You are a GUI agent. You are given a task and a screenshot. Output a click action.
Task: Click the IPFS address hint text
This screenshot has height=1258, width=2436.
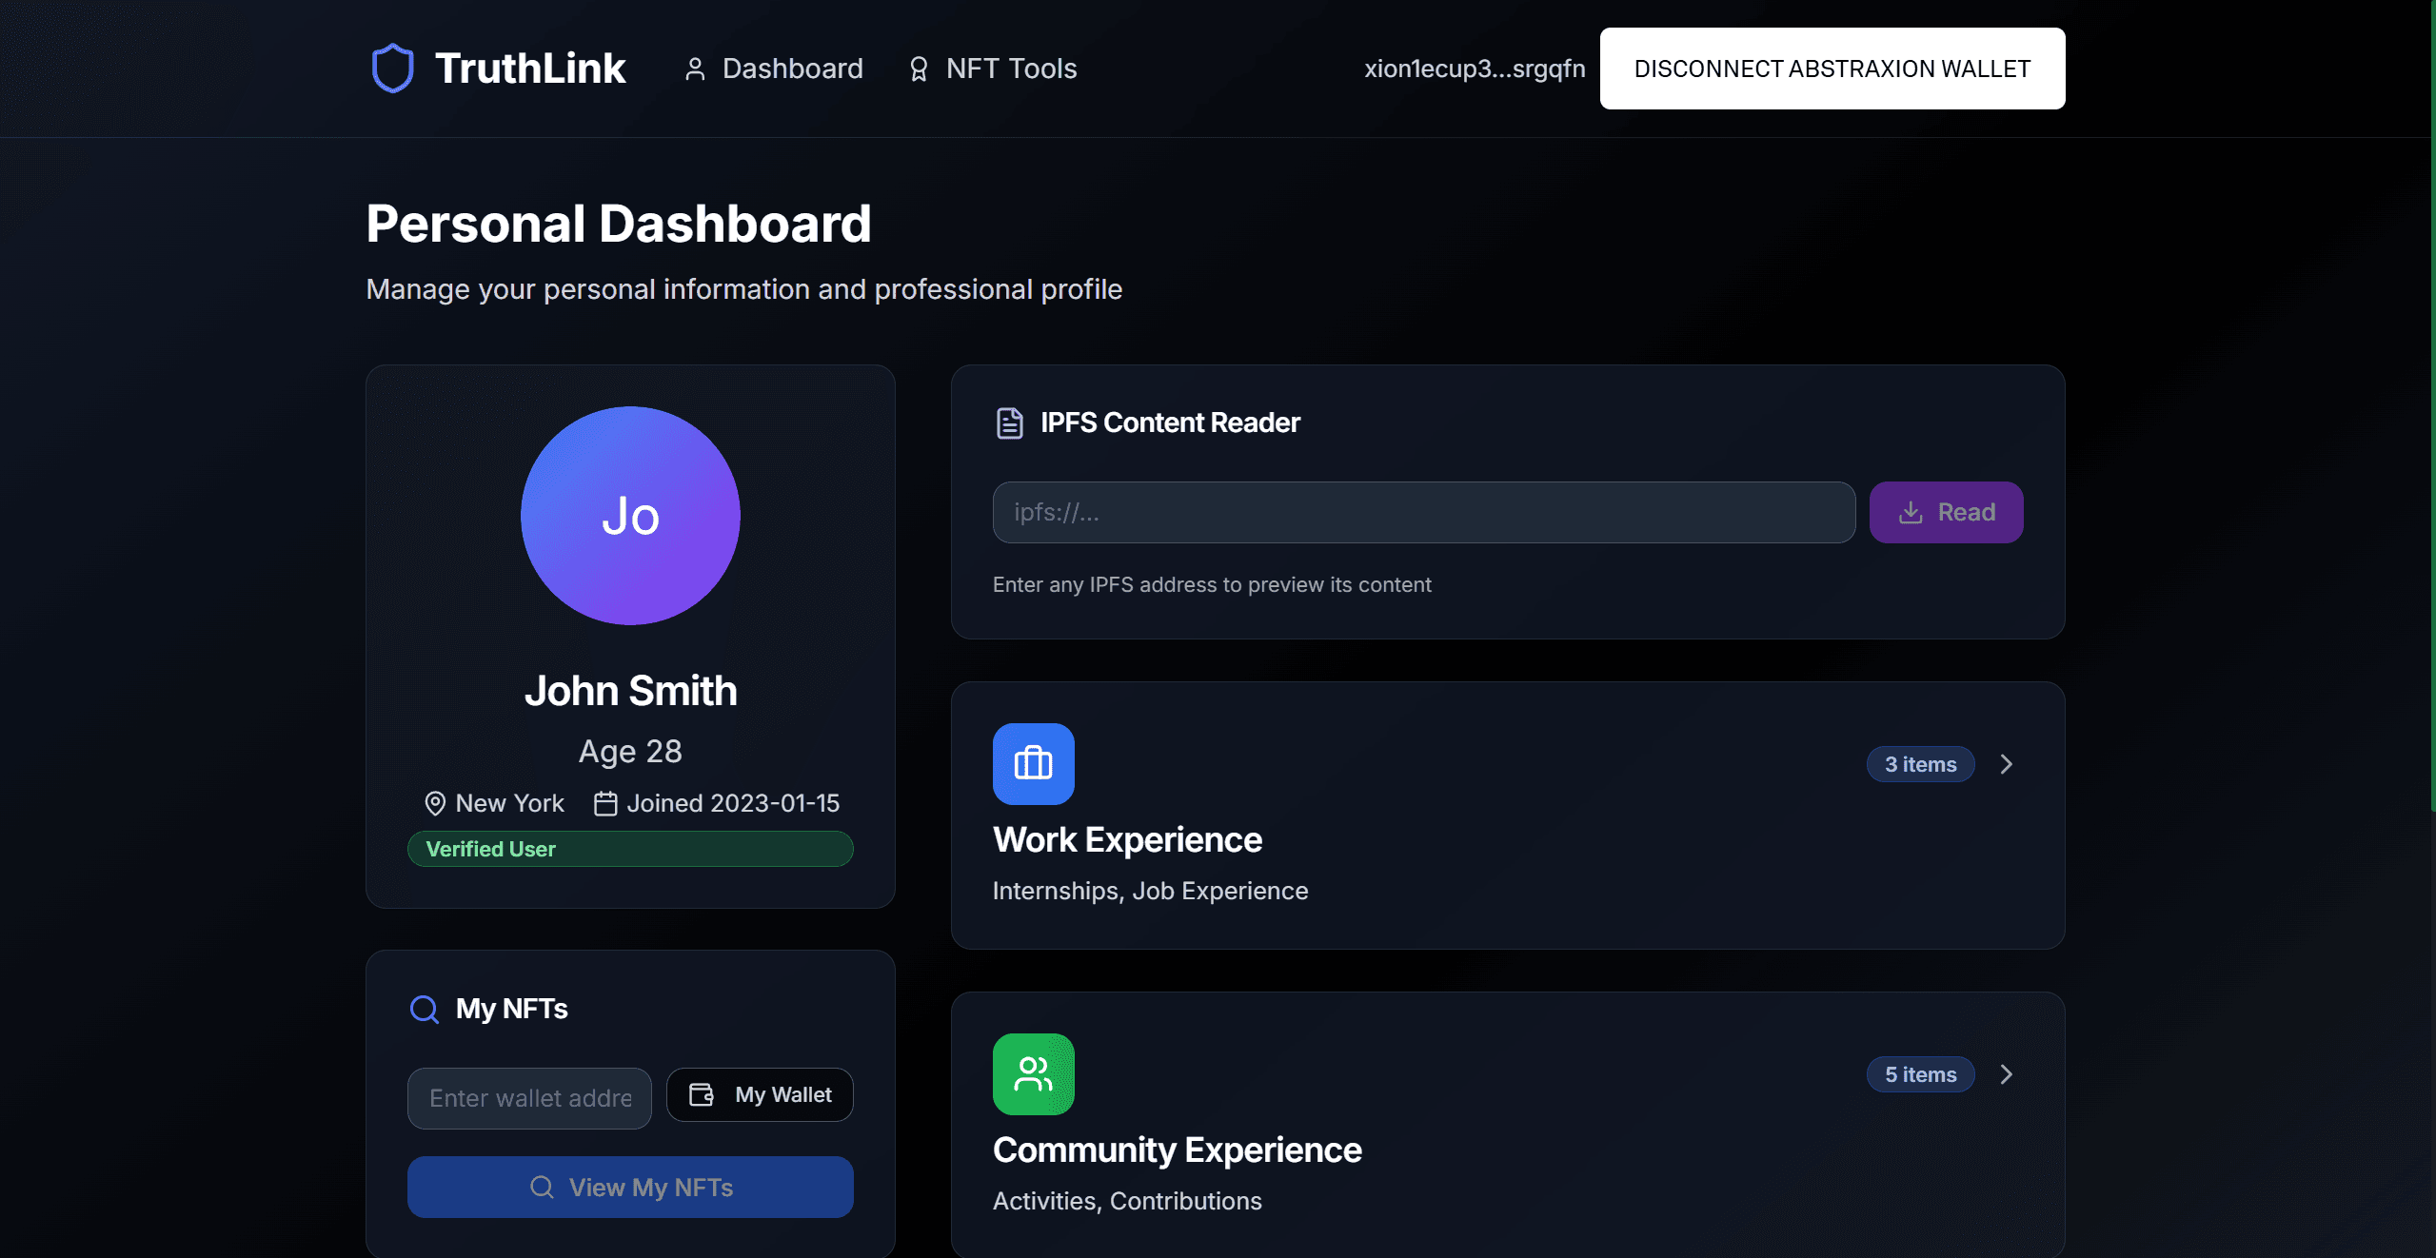point(1212,585)
